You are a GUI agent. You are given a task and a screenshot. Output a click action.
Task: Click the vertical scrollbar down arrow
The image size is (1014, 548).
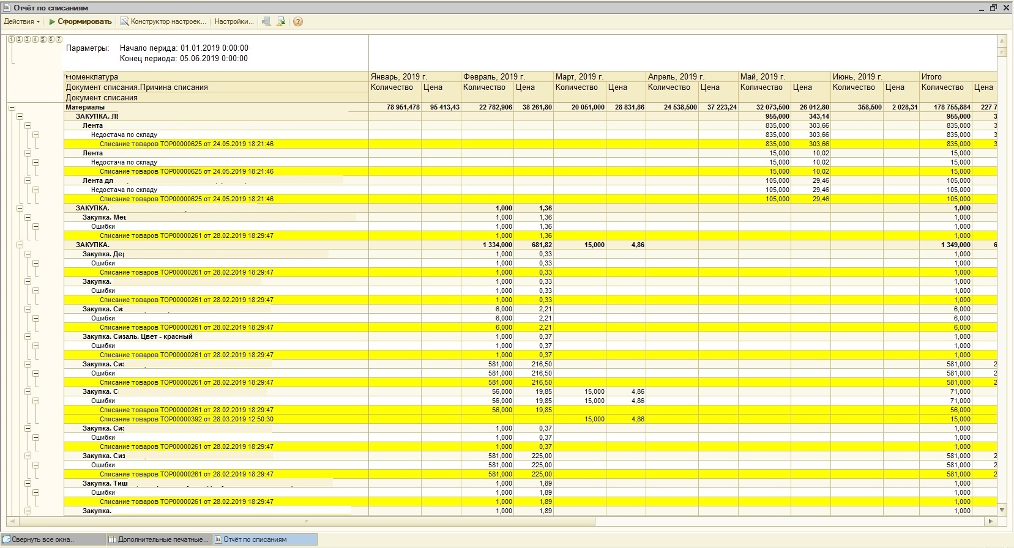[x=1002, y=509]
